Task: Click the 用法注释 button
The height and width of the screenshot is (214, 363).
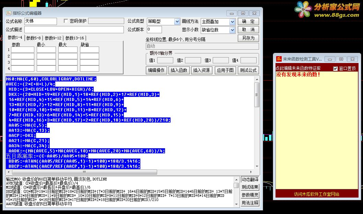Action: pyautogui.click(x=250, y=203)
